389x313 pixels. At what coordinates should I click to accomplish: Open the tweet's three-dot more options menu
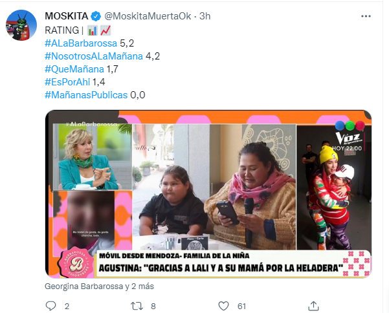click(x=366, y=16)
